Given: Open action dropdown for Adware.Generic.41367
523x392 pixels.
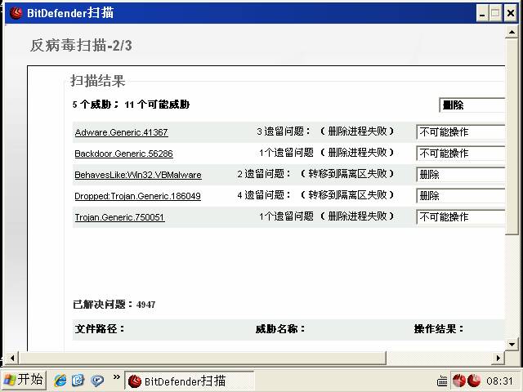Looking at the screenshot, I should coord(461,132).
